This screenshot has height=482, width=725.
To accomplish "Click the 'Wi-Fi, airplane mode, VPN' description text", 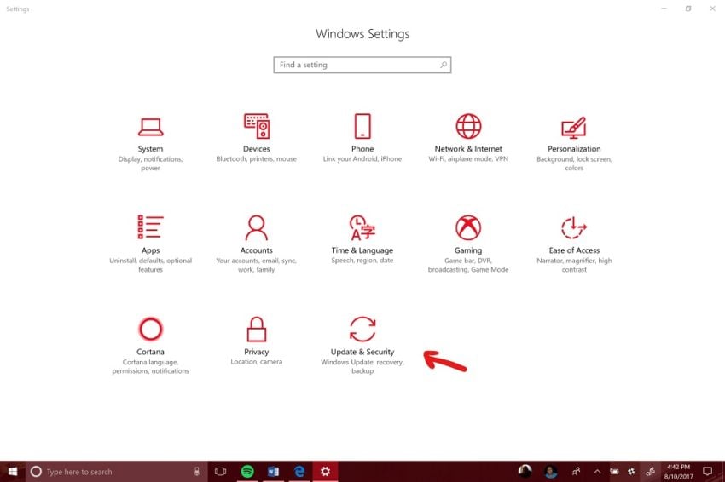I will pos(468,158).
